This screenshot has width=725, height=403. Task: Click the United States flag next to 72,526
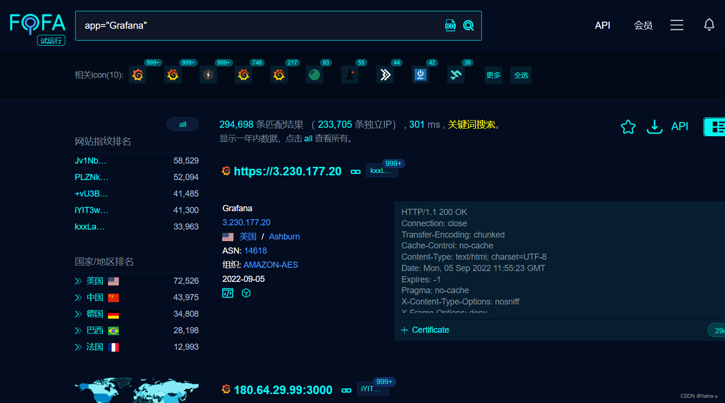(x=113, y=281)
